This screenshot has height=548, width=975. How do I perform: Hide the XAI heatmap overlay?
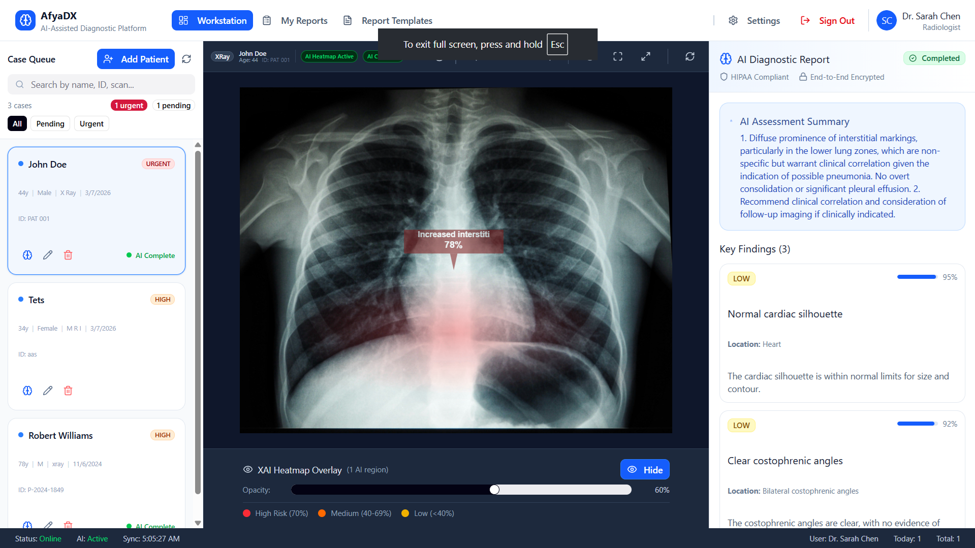coord(645,469)
